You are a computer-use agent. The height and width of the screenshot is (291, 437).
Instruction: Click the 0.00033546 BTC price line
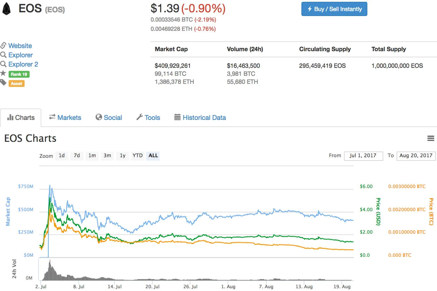click(183, 20)
